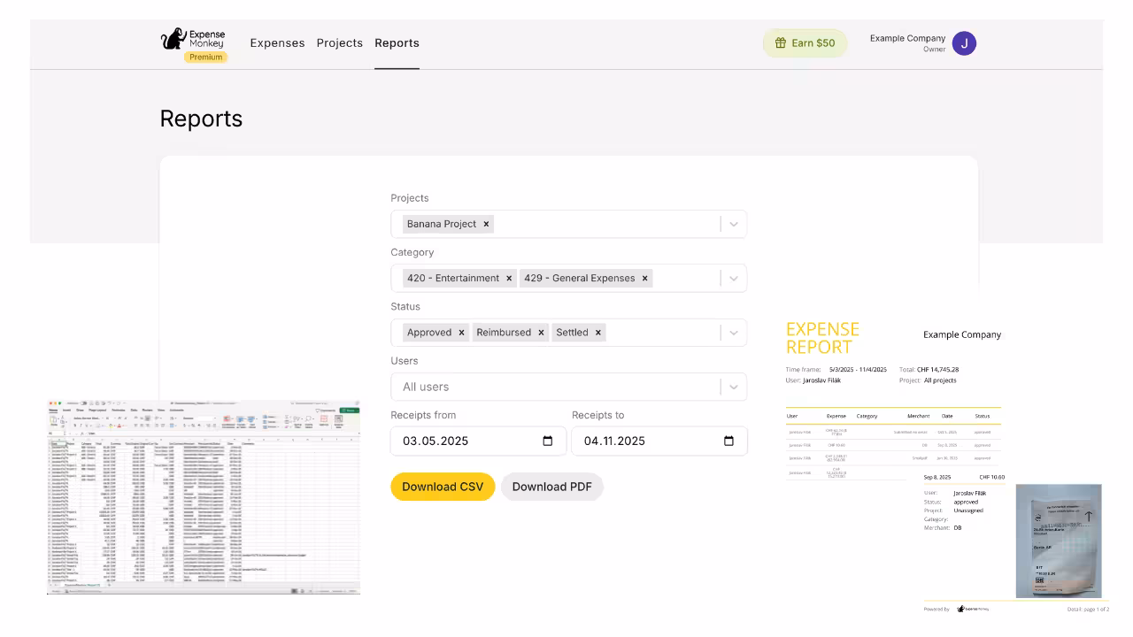This screenshot has height=637, width=1133.
Task: Switch to the Expenses tab
Action: [277, 42]
